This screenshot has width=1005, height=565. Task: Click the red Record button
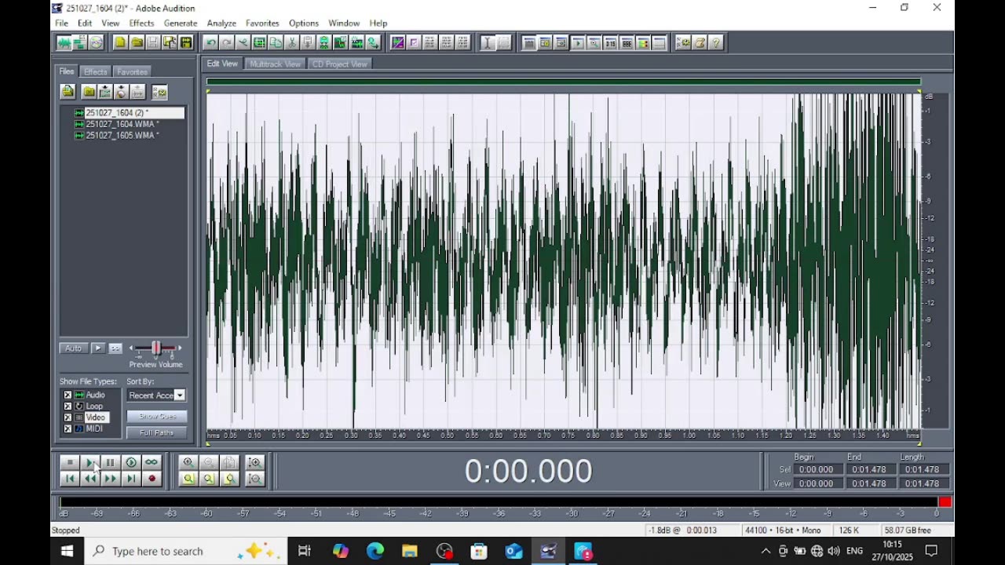[x=152, y=479]
